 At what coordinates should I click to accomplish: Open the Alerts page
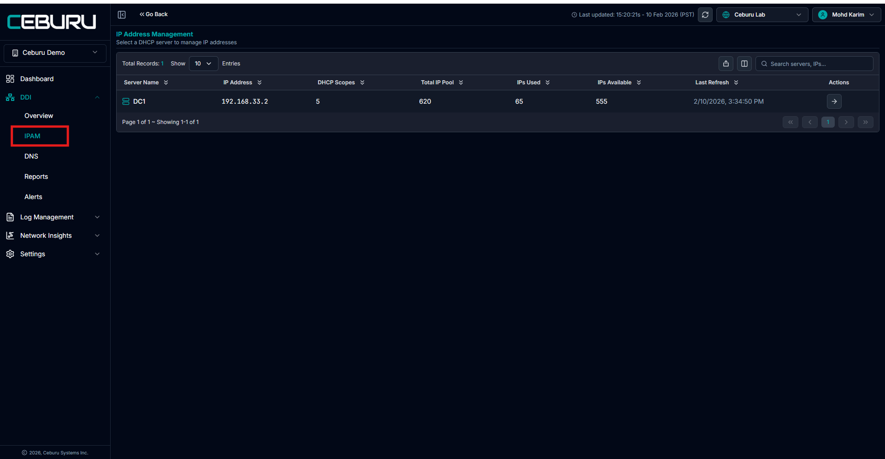(x=33, y=197)
